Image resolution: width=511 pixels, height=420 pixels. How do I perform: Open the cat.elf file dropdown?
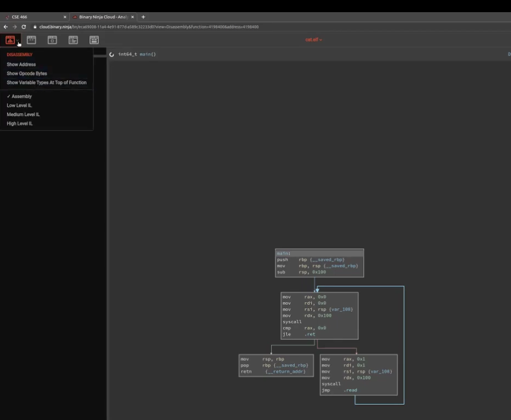[314, 40]
